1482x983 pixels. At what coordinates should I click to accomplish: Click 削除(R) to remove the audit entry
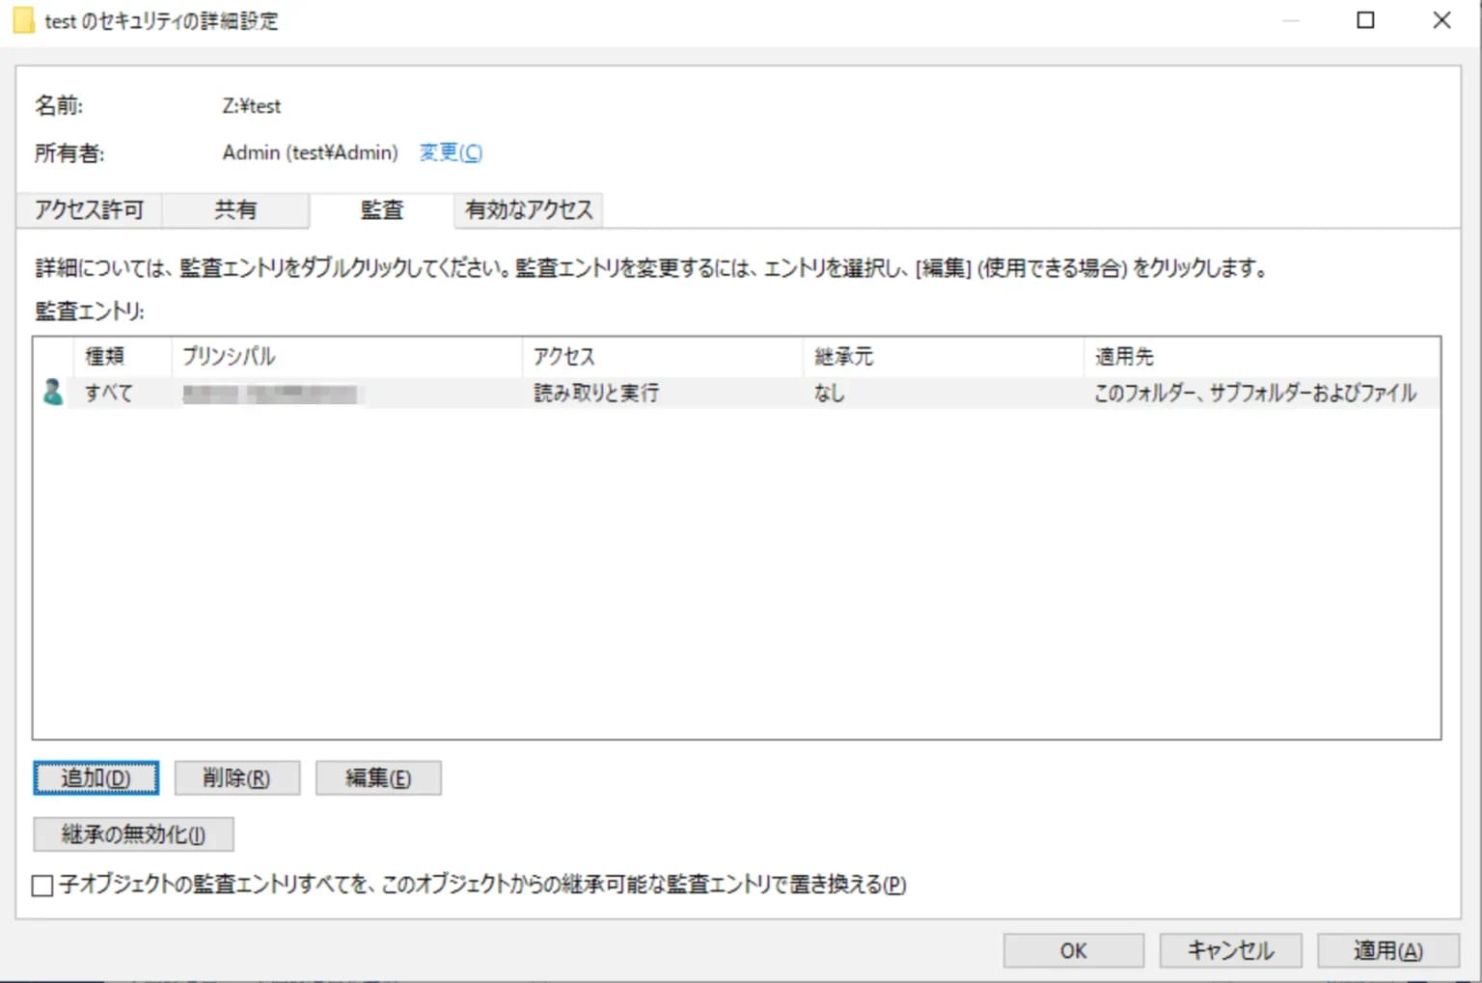click(236, 778)
